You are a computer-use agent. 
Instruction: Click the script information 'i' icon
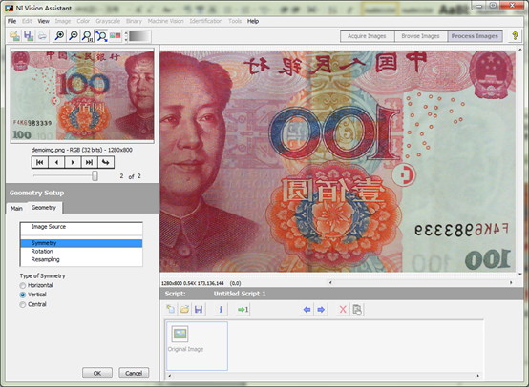pyautogui.click(x=221, y=309)
